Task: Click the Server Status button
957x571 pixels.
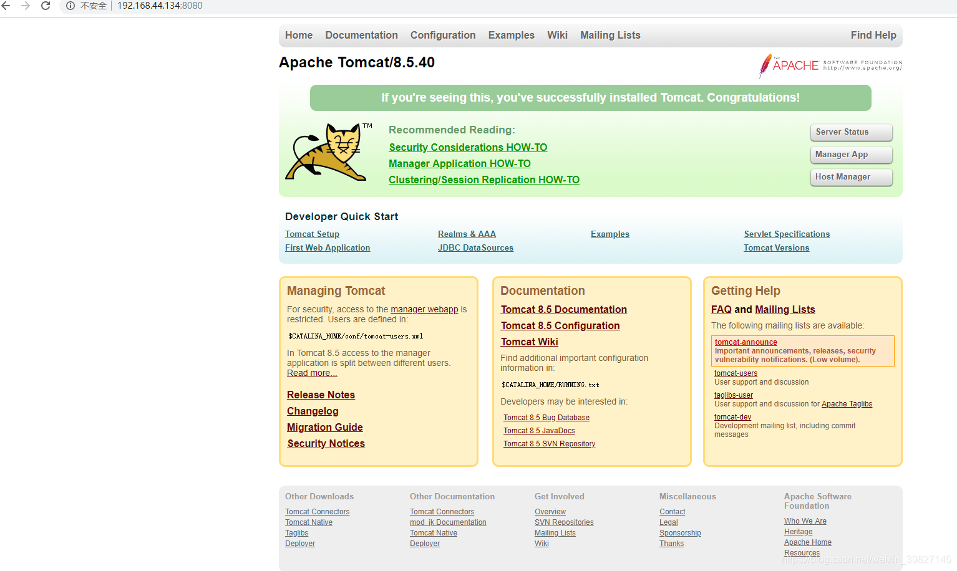Action: tap(852, 132)
